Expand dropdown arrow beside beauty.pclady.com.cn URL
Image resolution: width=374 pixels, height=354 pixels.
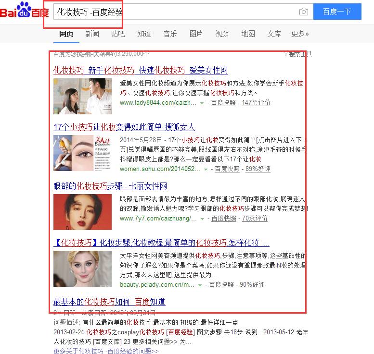pos(200,285)
